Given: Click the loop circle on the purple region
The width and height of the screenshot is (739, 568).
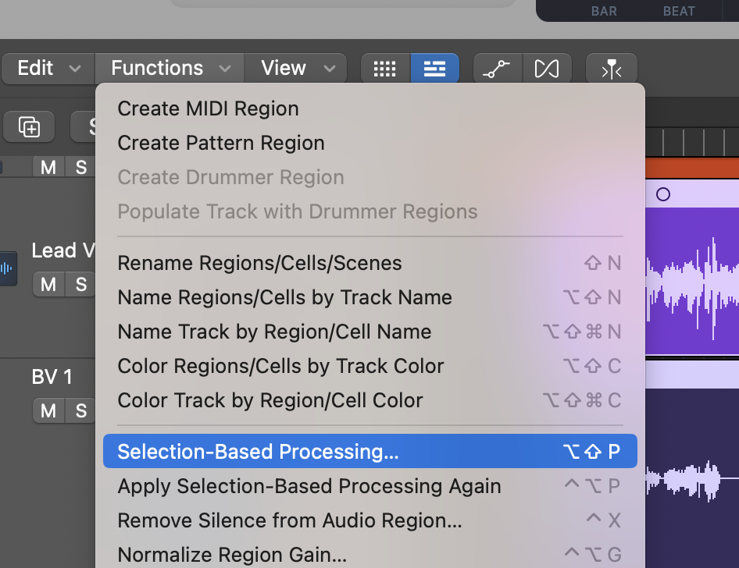Looking at the screenshot, I should point(663,194).
